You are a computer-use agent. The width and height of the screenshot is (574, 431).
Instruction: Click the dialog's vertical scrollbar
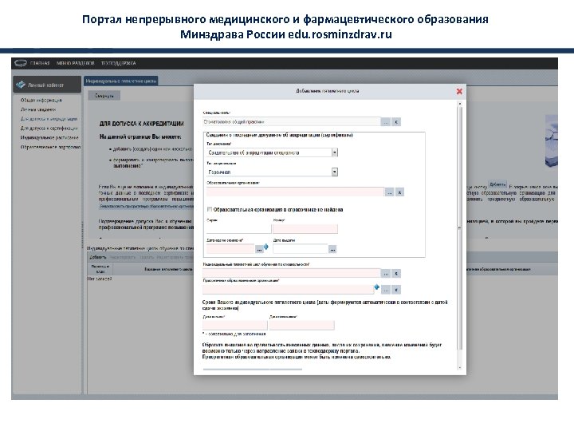click(x=460, y=227)
